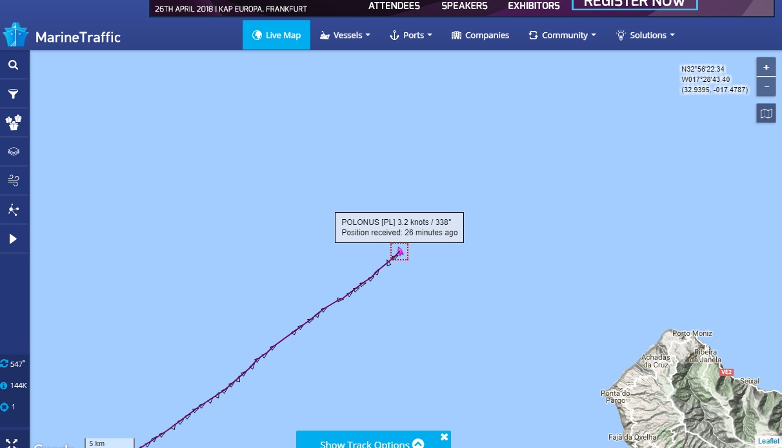Select the Live Map tab
The height and width of the screenshot is (448, 782).
point(276,35)
